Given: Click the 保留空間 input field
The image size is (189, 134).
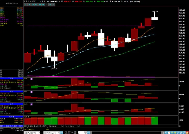Looking at the screenshot, I should pos(81,133).
